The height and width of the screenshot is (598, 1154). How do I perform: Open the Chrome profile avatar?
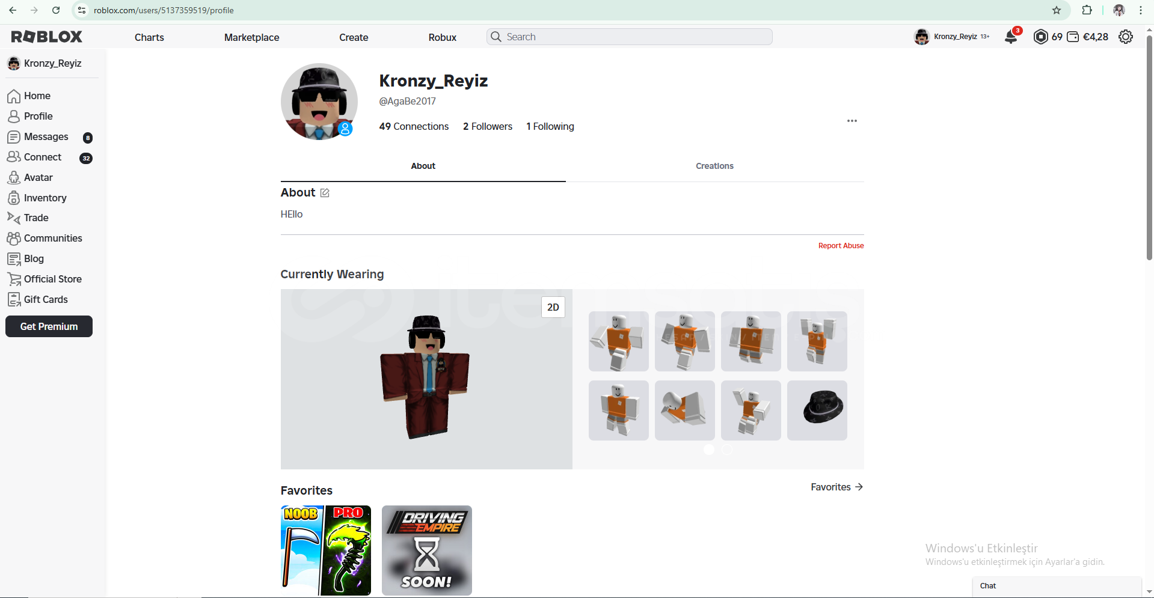(x=1119, y=10)
